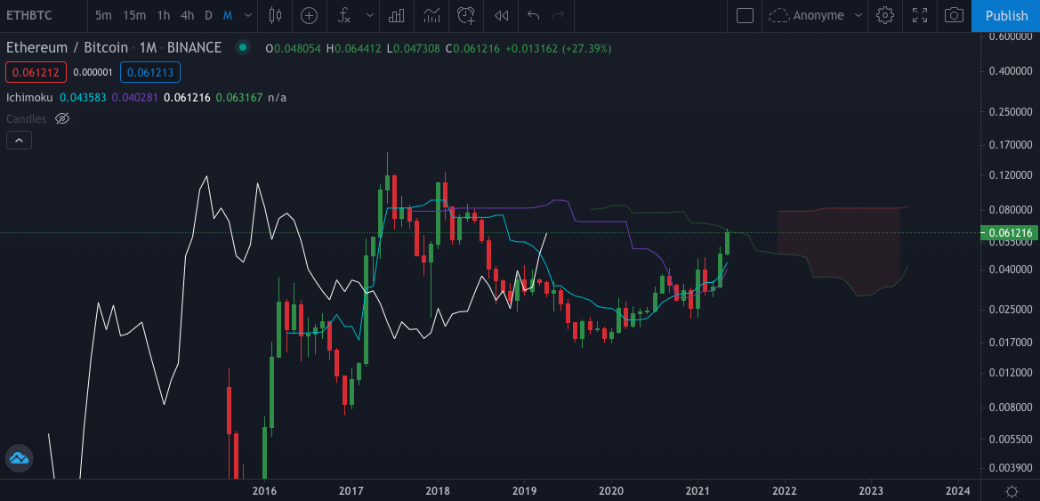
Task: Open the Anonyme layout dropdown arrow
Action: pyautogui.click(x=859, y=15)
